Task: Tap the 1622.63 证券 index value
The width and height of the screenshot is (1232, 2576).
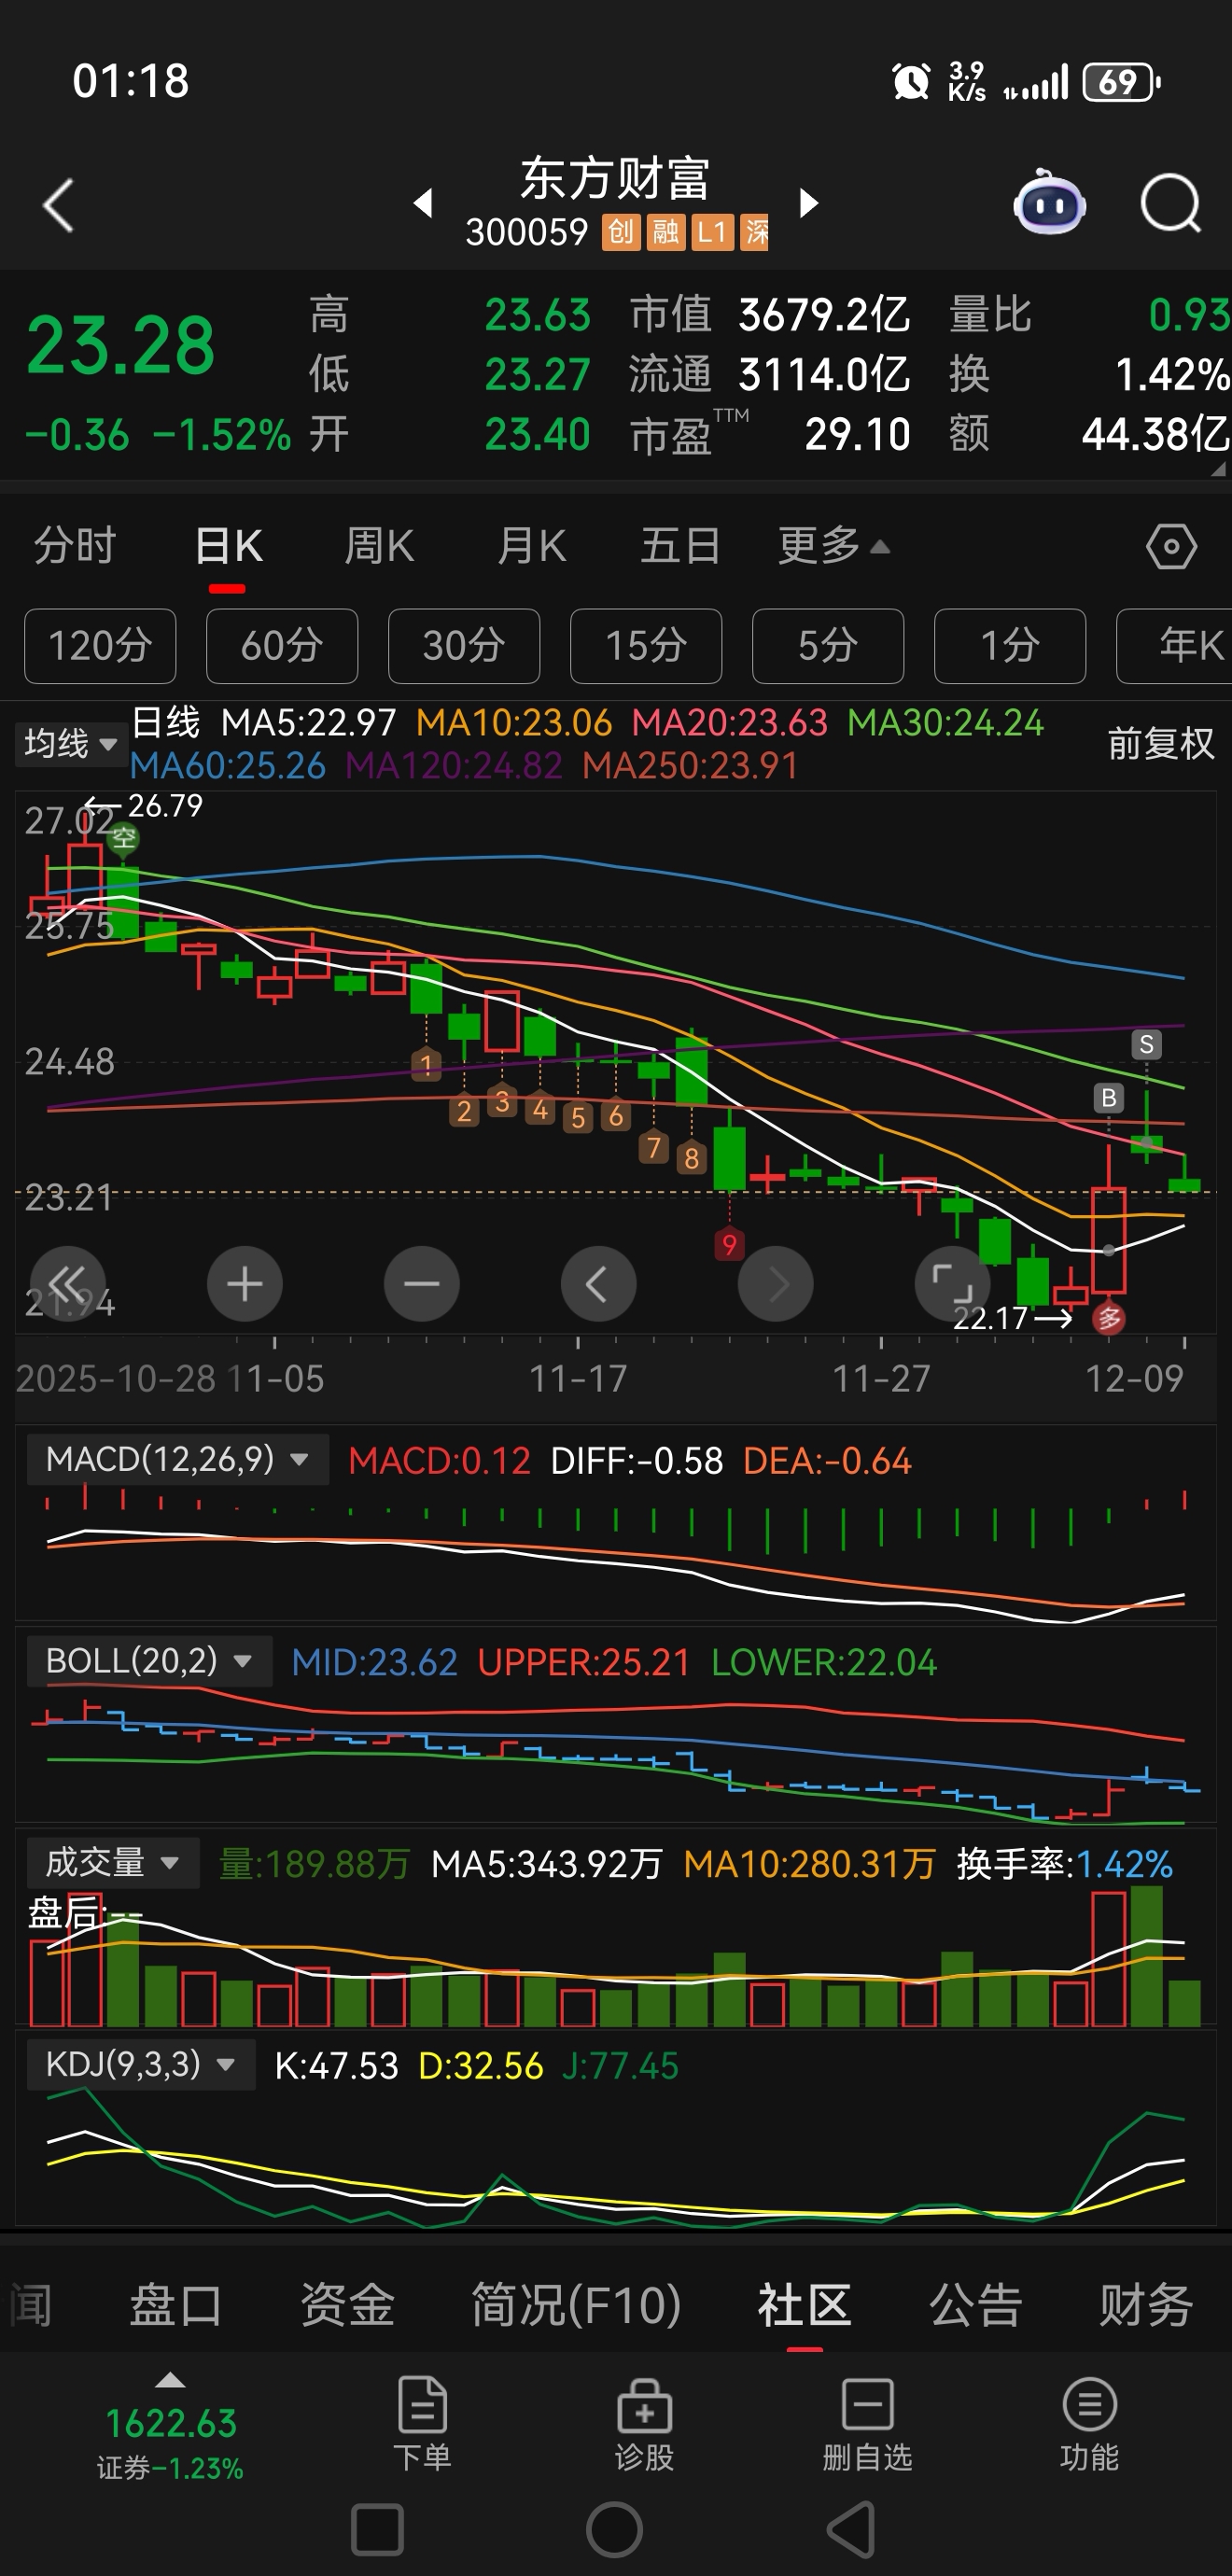Action: [x=171, y=2423]
